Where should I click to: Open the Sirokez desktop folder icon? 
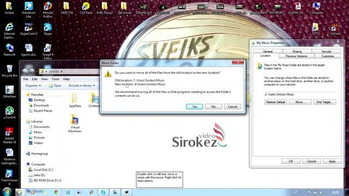click(x=9, y=8)
